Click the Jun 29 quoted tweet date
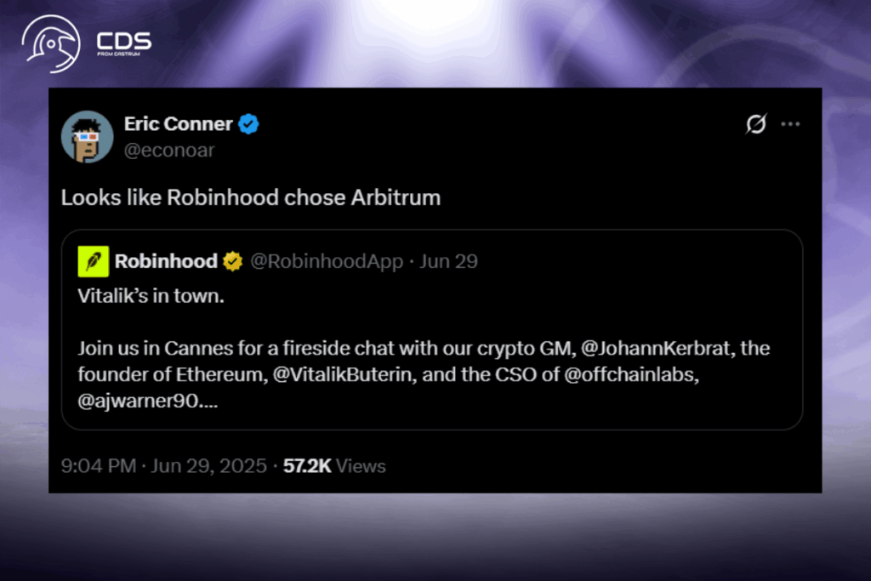Viewport: 871px width, 581px height. tap(448, 261)
